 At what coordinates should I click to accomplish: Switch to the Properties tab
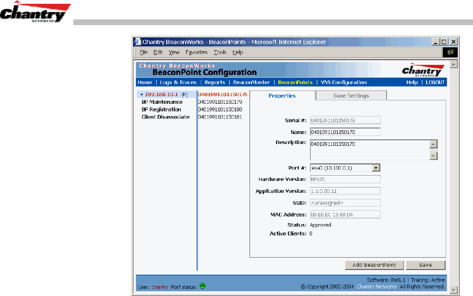tap(282, 96)
